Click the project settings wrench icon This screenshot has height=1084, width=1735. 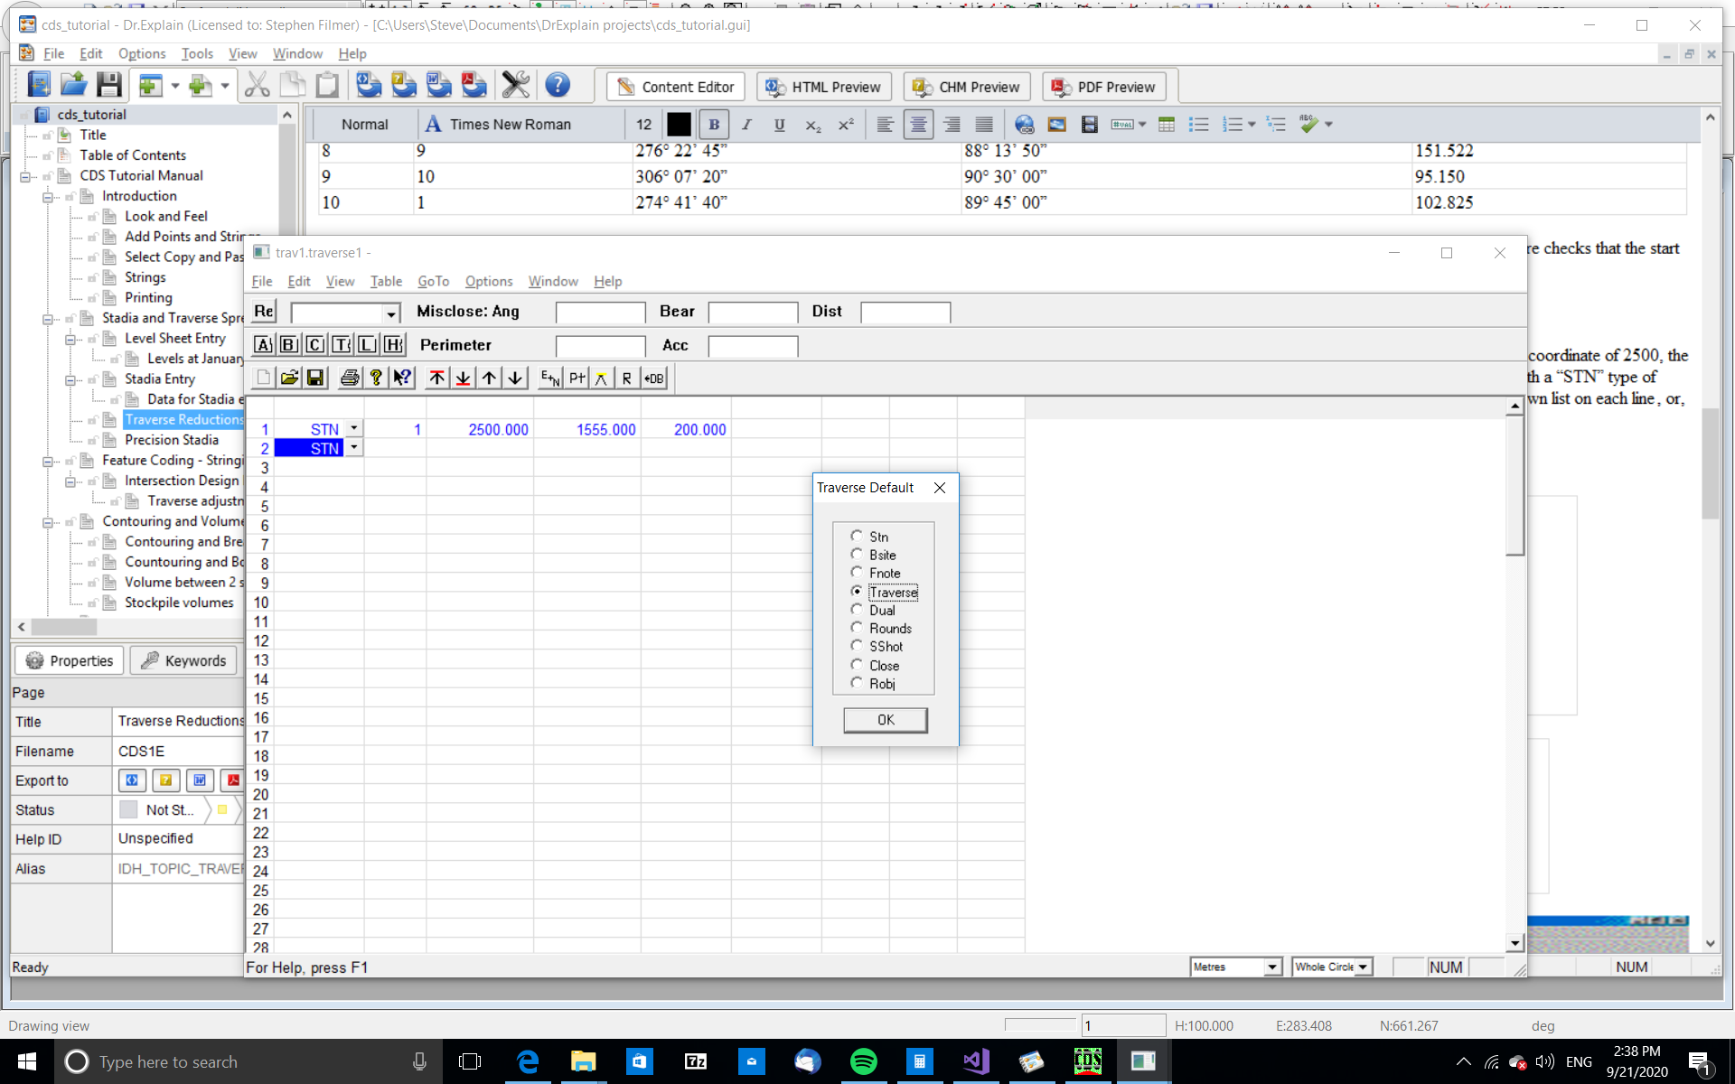click(515, 86)
